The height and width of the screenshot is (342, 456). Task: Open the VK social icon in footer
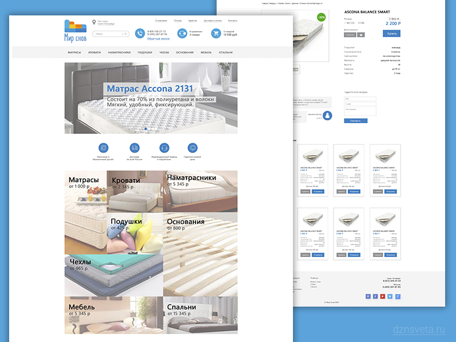point(368,296)
